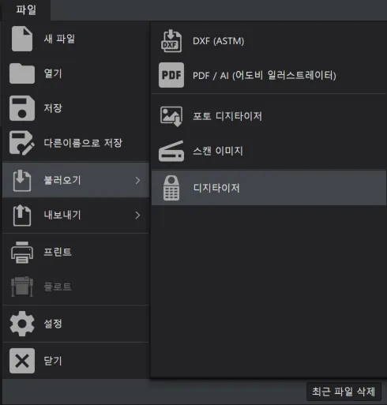Choose the 디지타이저 menu entry

[x=269, y=188]
